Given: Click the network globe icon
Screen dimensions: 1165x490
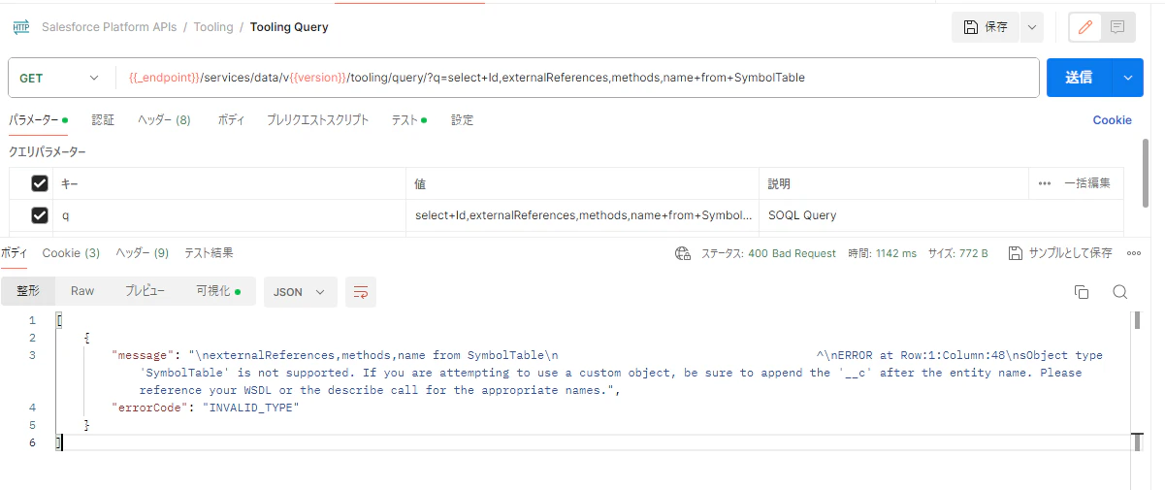Looking at the screenshot, I should coord(683,253).
